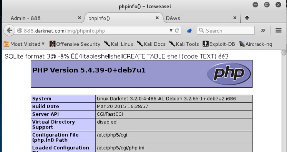Click the Build Date label
The width and height of the screenshot is (287, 152).
point(46,106)
